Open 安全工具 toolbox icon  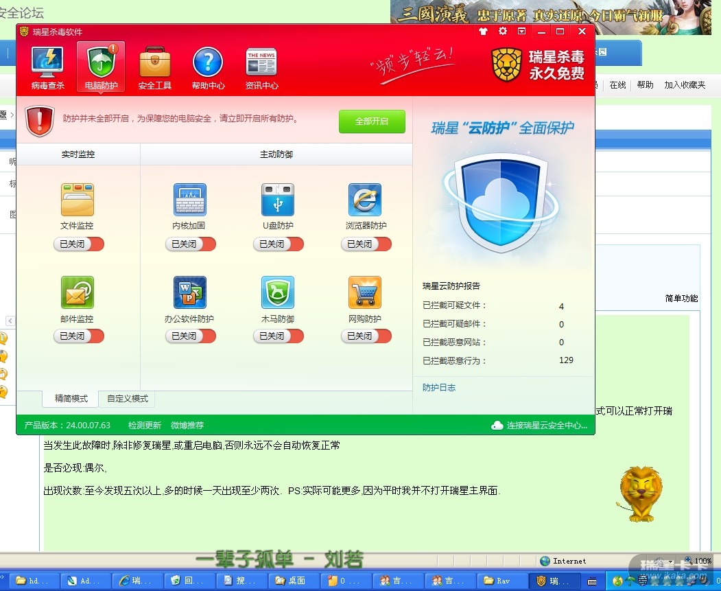154,62
